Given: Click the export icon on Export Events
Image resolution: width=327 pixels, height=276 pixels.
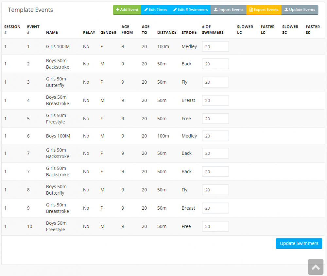Looking at the screenshot, I should tap(252, 10).
